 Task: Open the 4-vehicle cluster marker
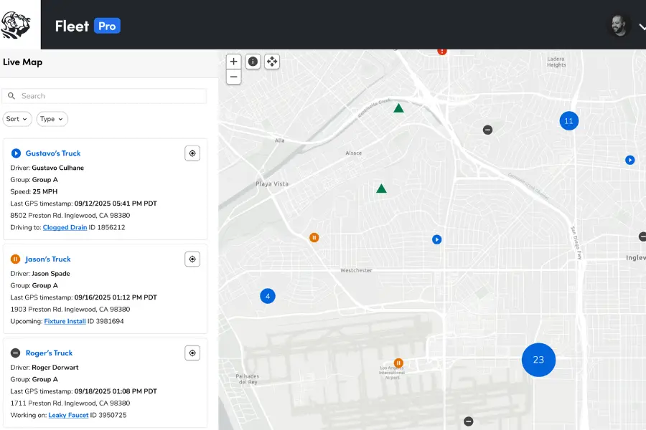coord(268,296)
